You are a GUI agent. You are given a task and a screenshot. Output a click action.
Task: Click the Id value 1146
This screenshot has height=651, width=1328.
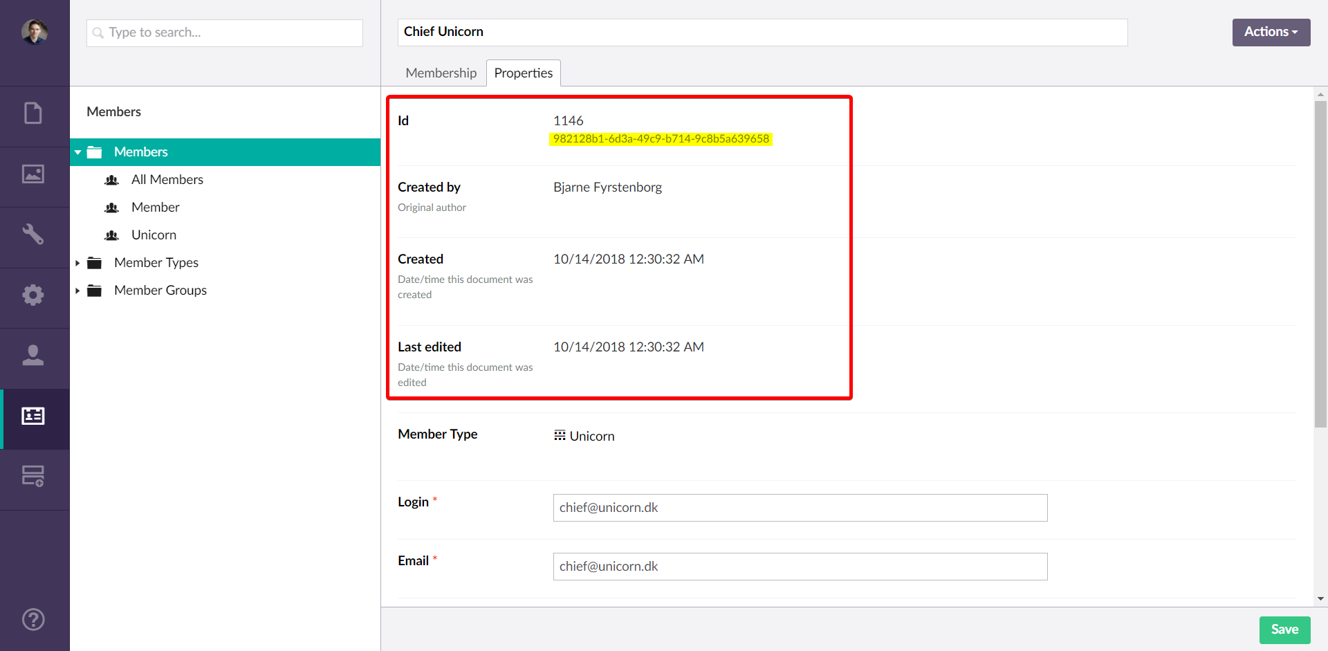[x=568, y=120]
